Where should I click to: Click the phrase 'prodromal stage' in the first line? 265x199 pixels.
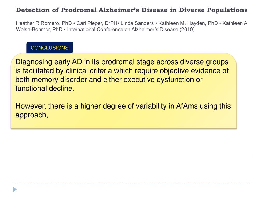[128, 62]
